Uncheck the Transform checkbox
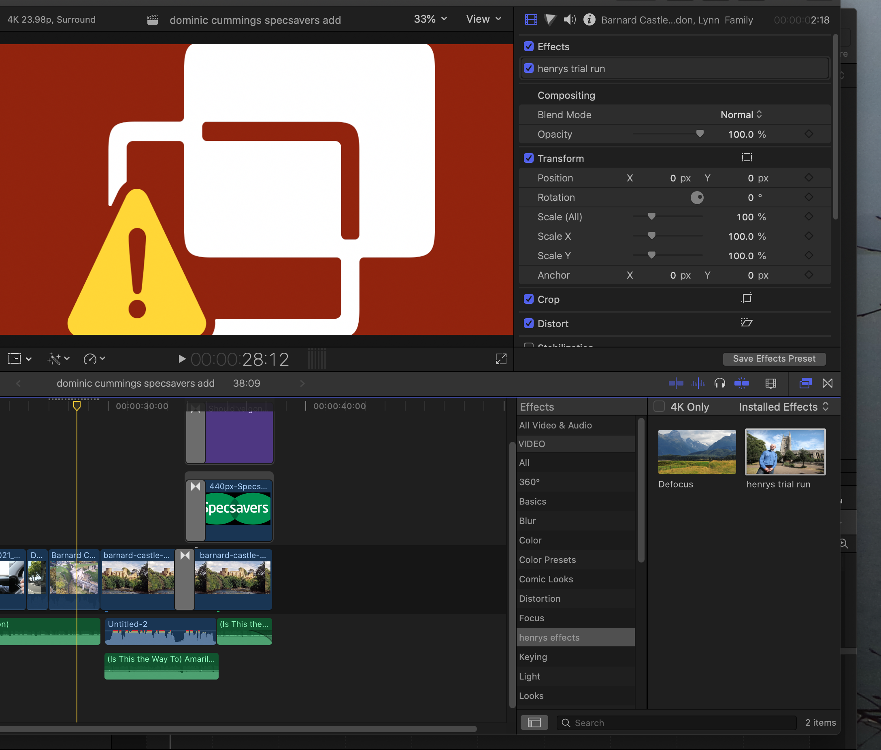This screenshot has width=881, height=750. pyautogui.click(x=529, y=158)
